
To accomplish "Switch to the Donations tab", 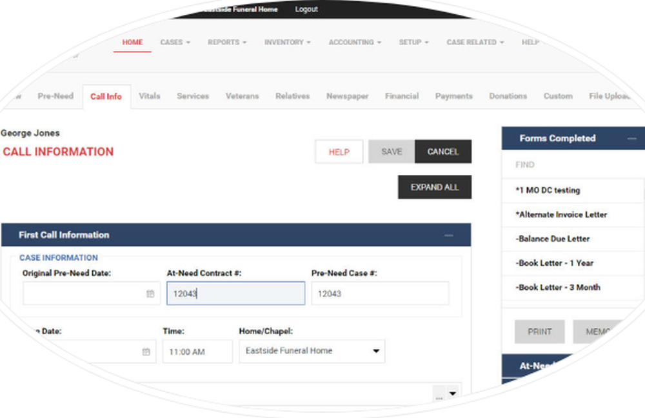I will point(508,96).
